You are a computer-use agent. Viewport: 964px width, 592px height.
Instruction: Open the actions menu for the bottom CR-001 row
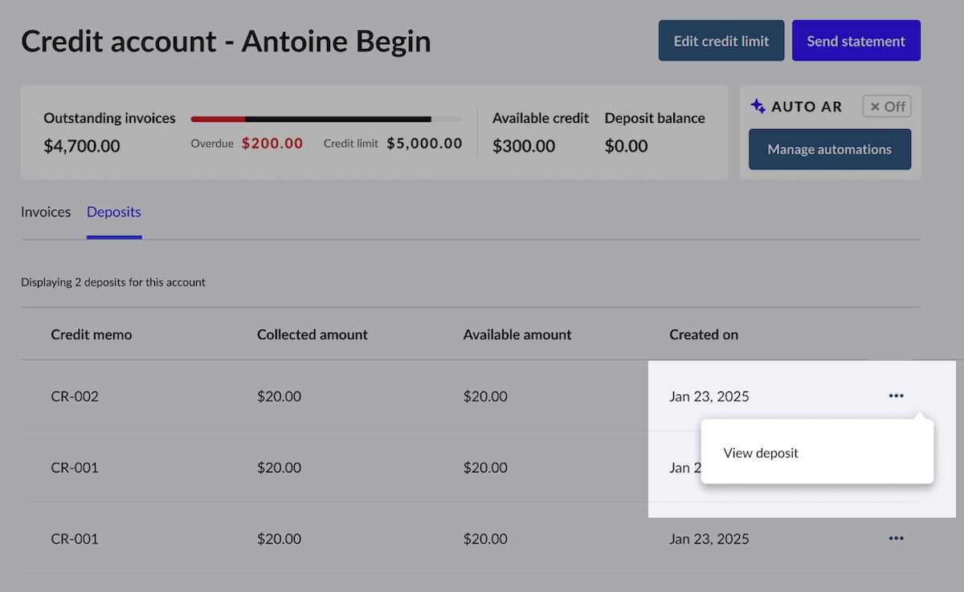pos(897,538)
